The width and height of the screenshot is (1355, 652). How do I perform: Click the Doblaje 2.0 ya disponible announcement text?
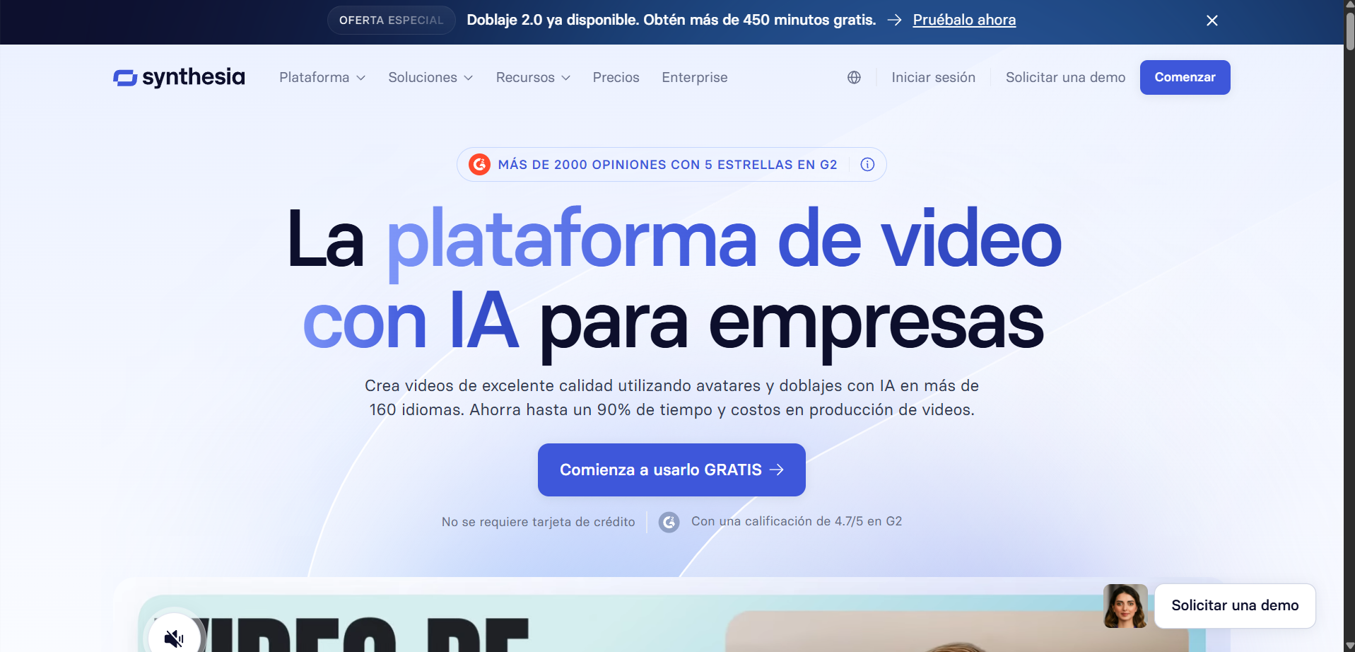pos(671,20)
